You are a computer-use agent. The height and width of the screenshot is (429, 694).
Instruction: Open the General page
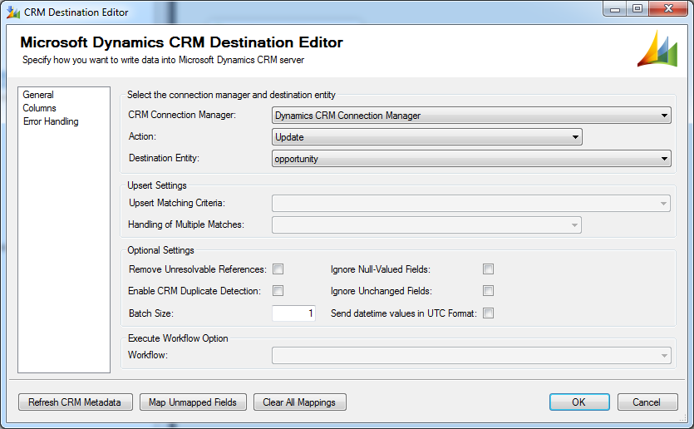coord(38,95)
